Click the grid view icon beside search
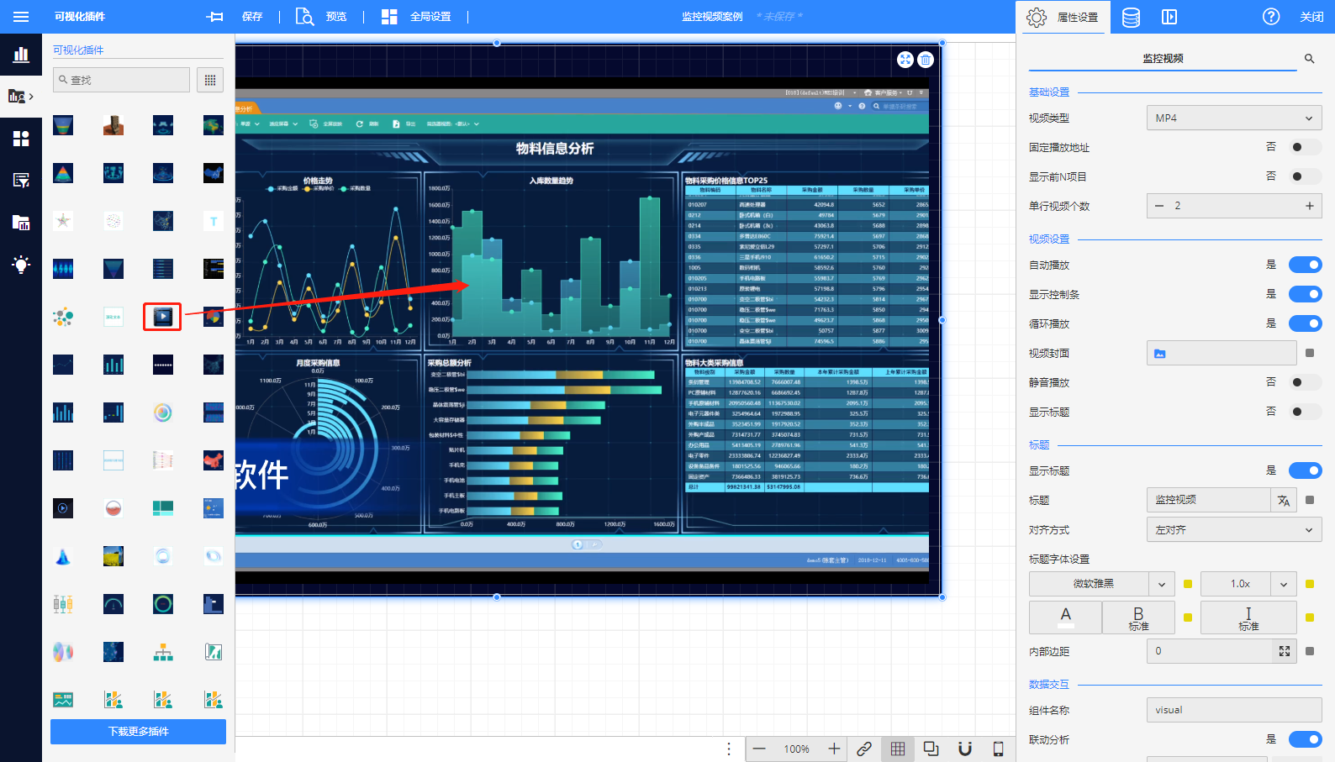This screenshot has width=1335, height=762. 210,80
